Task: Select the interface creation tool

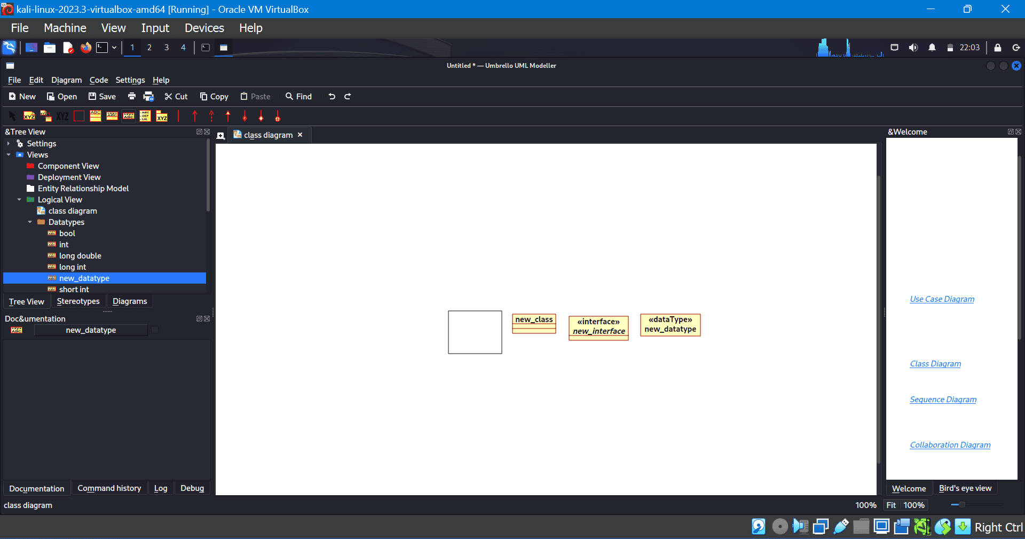Action: pyautogui.click(x=112, y=116)
